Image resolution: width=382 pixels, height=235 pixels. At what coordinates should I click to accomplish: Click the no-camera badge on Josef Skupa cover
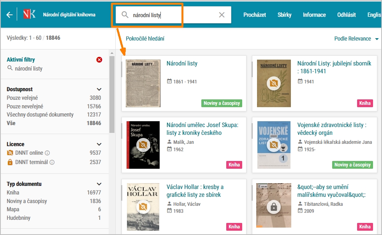tap(143, 145)
